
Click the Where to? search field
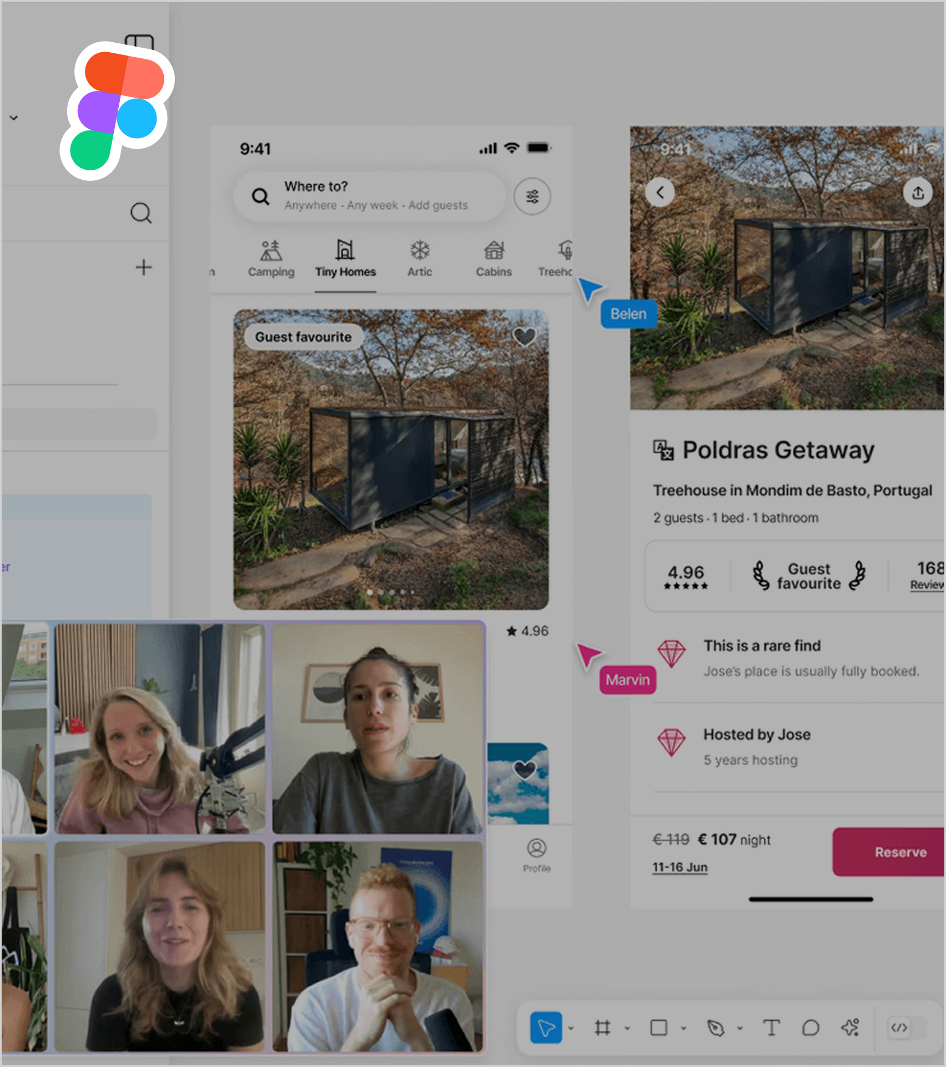coord(370,196)
